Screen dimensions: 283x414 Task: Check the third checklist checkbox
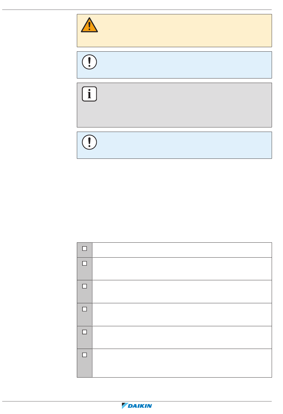coord(85,286)
